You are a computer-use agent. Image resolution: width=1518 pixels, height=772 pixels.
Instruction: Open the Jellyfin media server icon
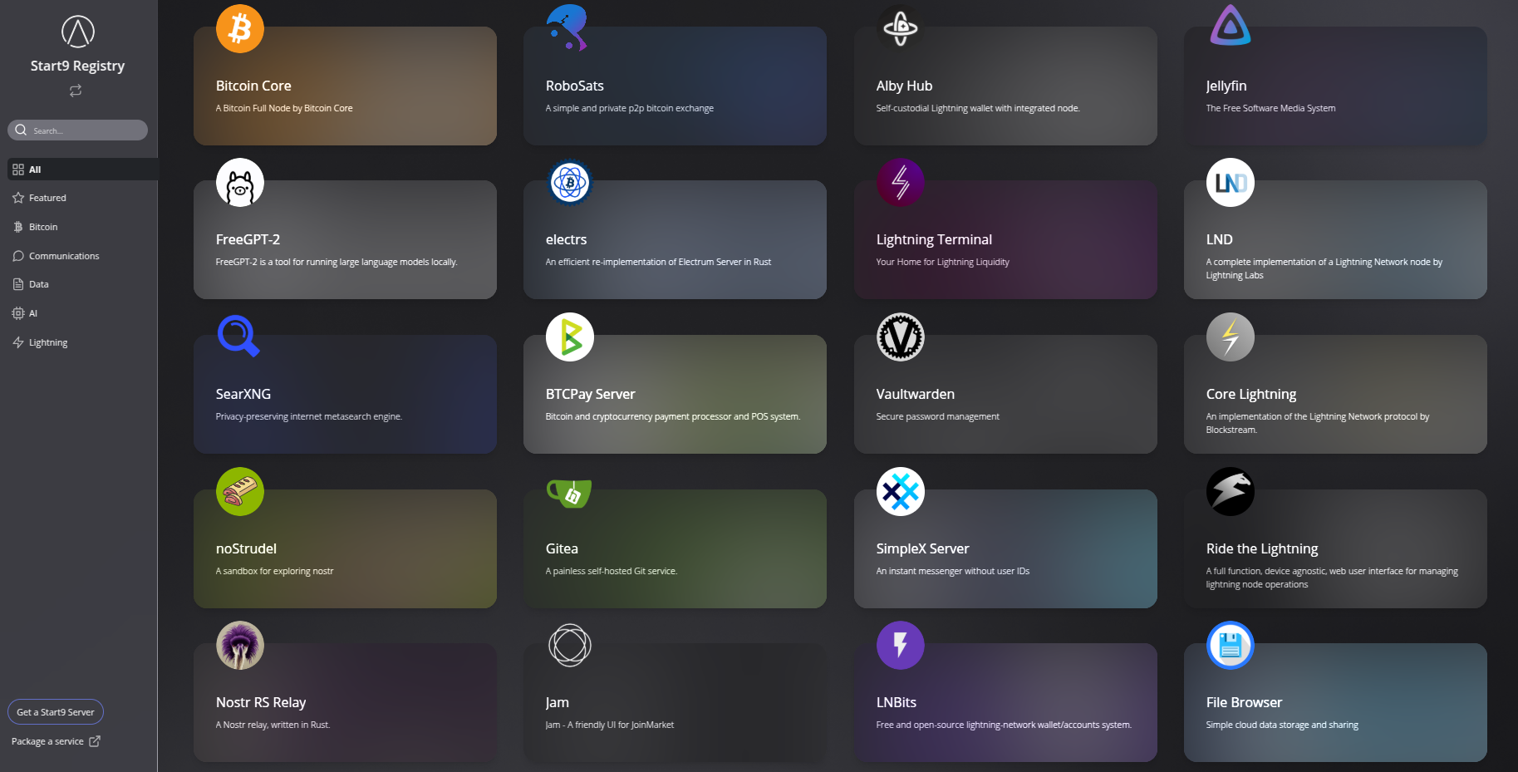(1230, 27)
